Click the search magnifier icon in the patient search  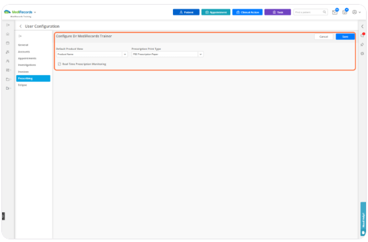point(324,12)
